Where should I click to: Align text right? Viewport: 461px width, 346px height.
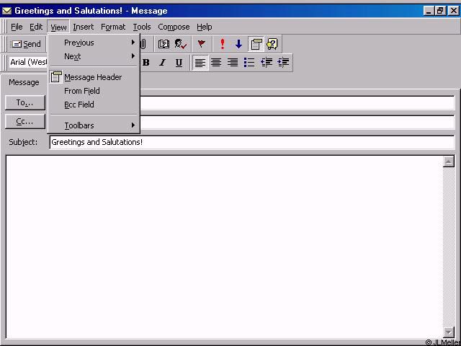tap(233, 63)
